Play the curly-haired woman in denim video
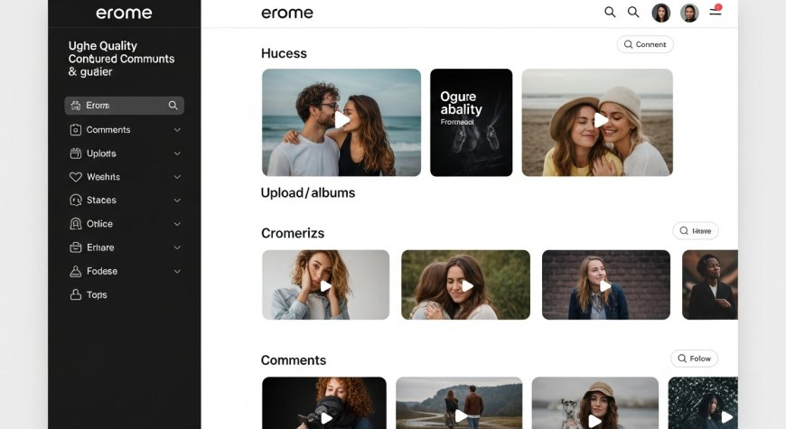 pos(326,284)
